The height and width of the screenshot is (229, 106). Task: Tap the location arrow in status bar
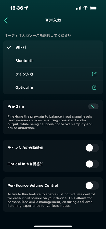(26, 8)
